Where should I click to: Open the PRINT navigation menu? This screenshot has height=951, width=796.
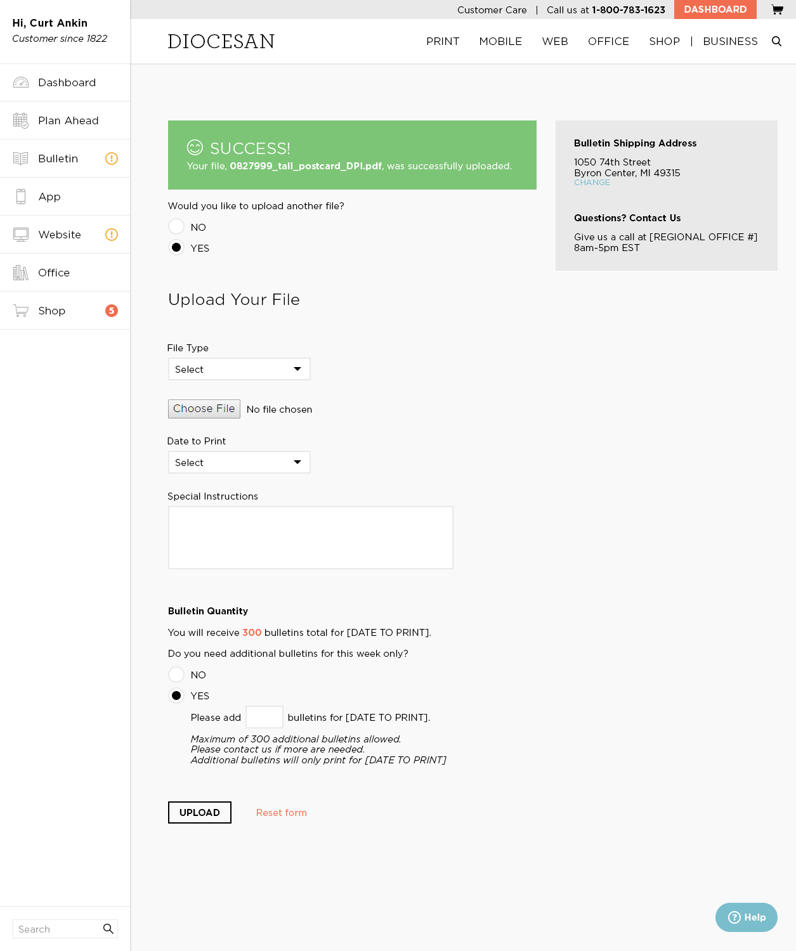click(x=443, y=41)
